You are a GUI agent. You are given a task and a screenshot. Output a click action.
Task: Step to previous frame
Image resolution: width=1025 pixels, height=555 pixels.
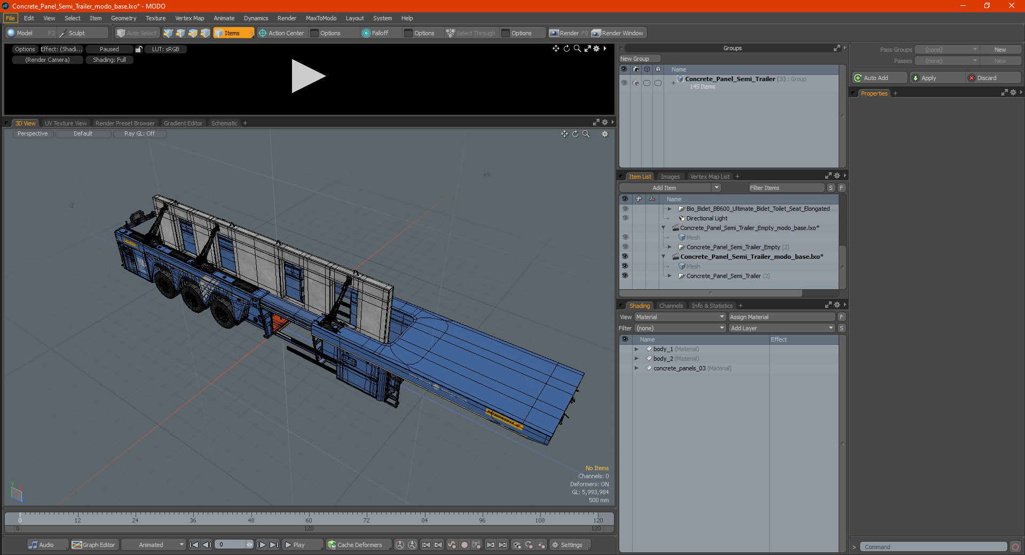[207, 545]
